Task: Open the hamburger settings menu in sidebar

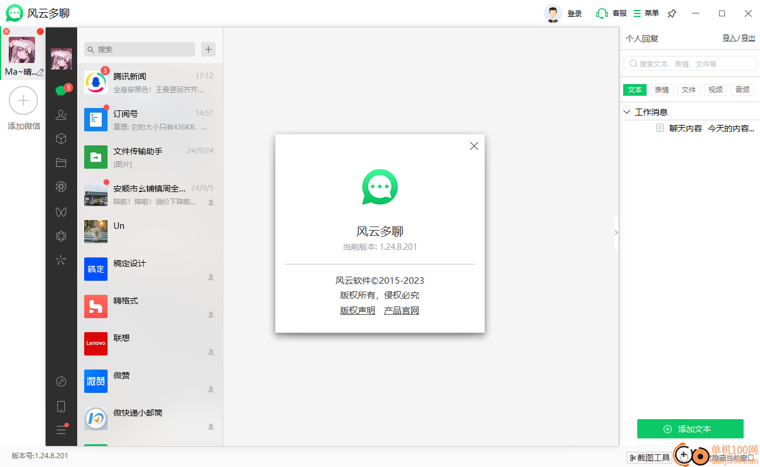Action: (61, 430)
